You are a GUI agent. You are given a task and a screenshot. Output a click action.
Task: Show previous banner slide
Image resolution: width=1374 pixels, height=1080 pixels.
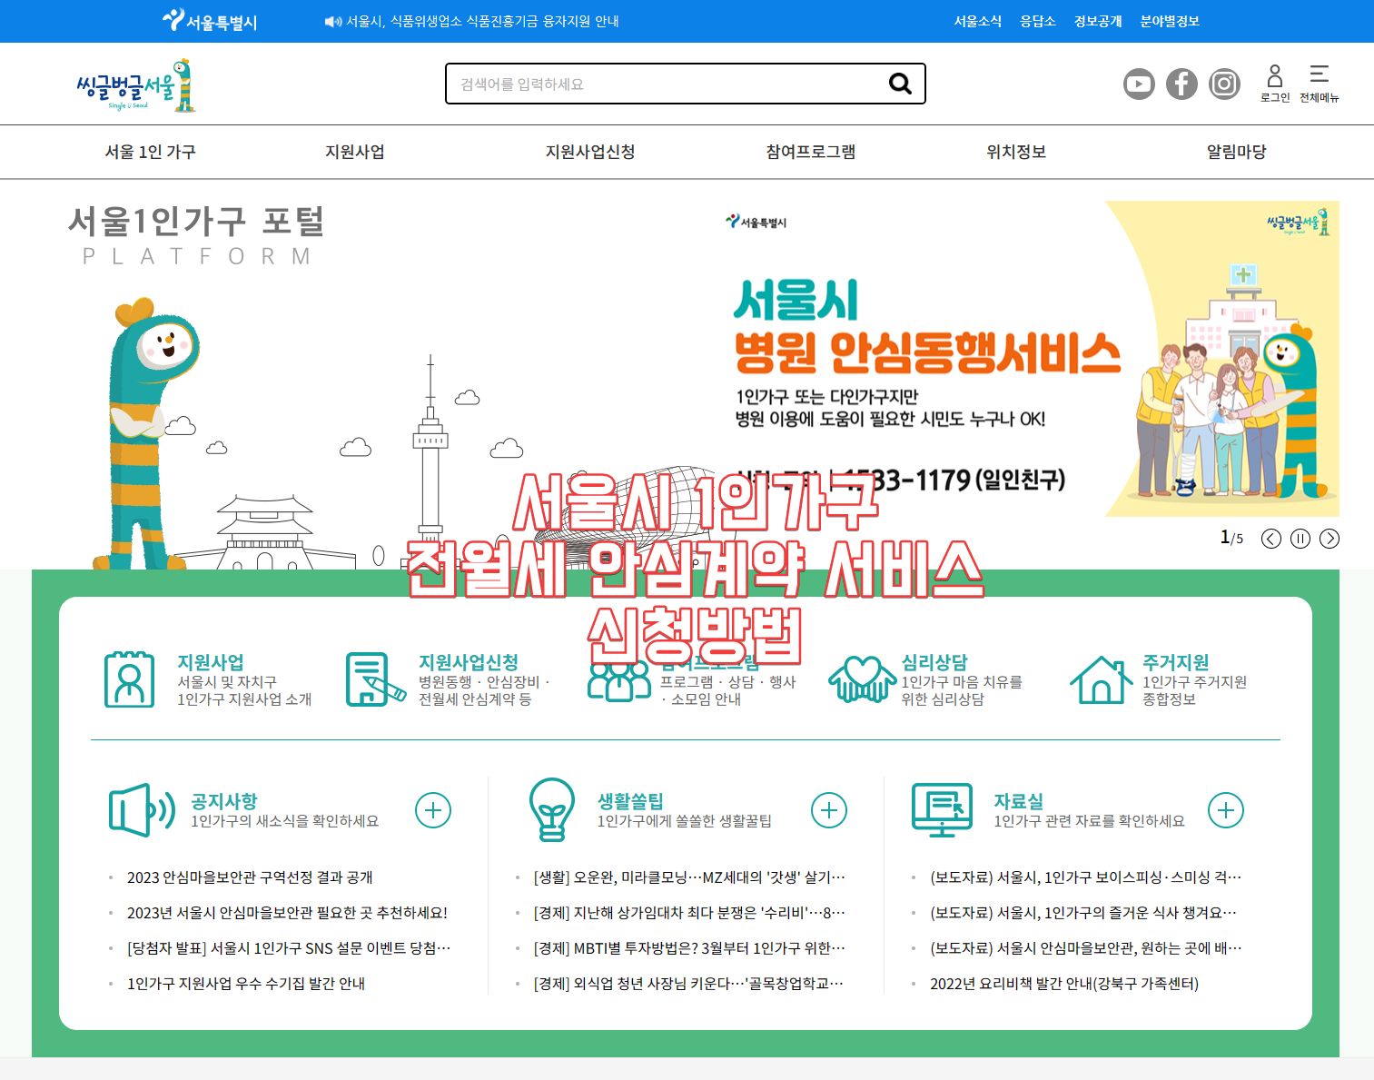[1271, 539]
